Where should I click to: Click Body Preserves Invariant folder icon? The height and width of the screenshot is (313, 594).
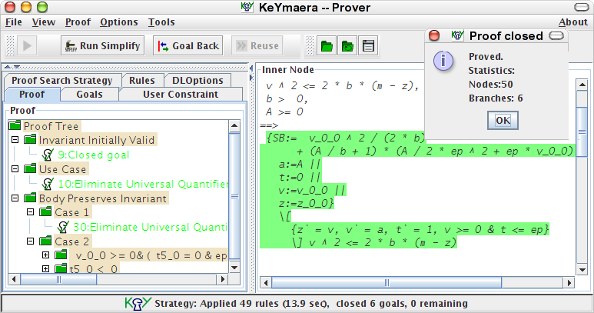tap(30, 198)
